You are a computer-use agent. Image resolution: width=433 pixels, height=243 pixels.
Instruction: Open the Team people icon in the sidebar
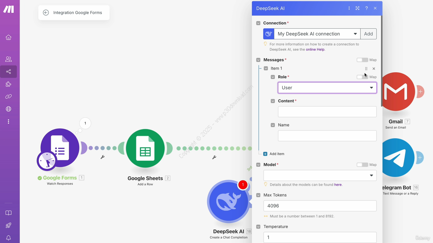point(8,59)
